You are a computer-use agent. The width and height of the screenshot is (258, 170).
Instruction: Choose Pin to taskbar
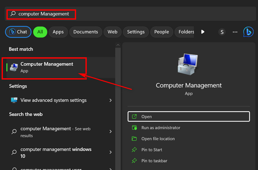point(189,161)
